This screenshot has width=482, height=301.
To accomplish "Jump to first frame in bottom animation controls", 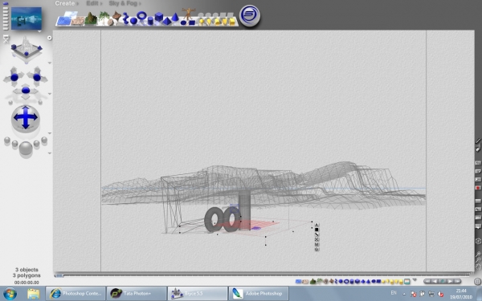I will coord(427,281).
